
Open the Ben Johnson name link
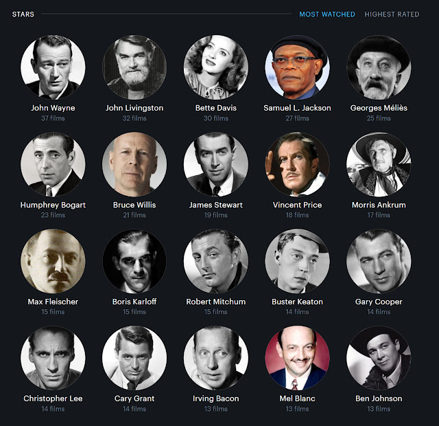(x=379, y=399)
